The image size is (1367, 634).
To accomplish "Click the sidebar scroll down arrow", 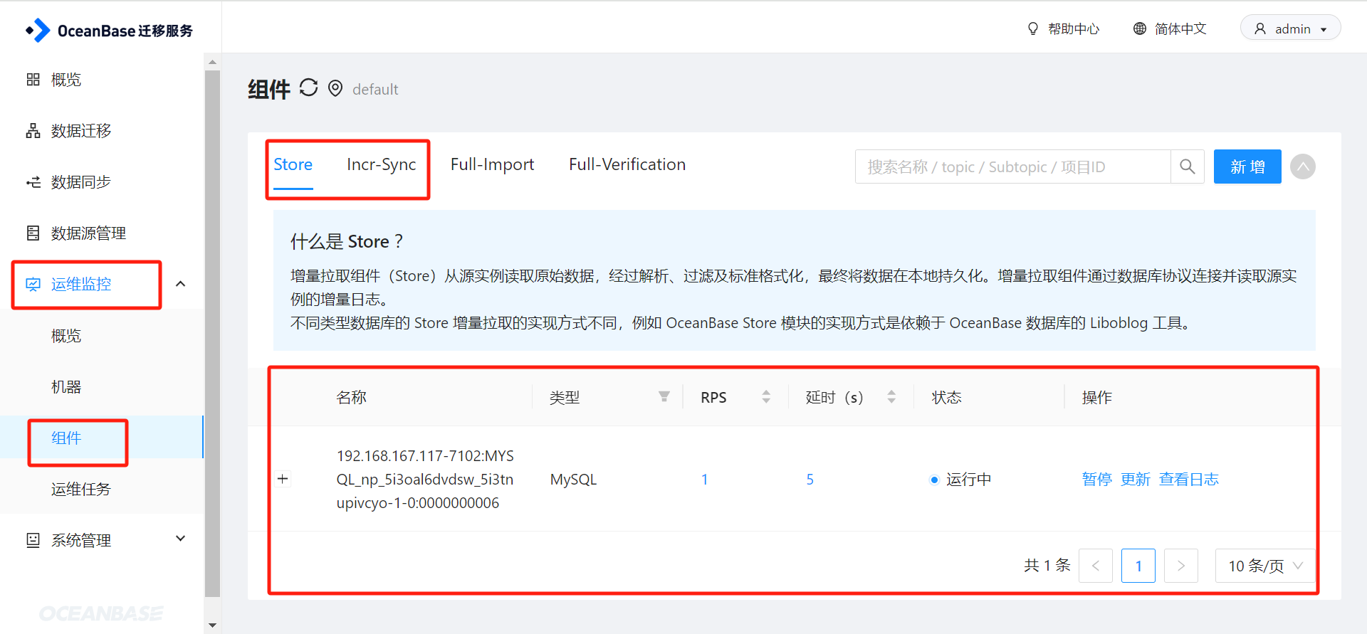I will coord(212,625).
